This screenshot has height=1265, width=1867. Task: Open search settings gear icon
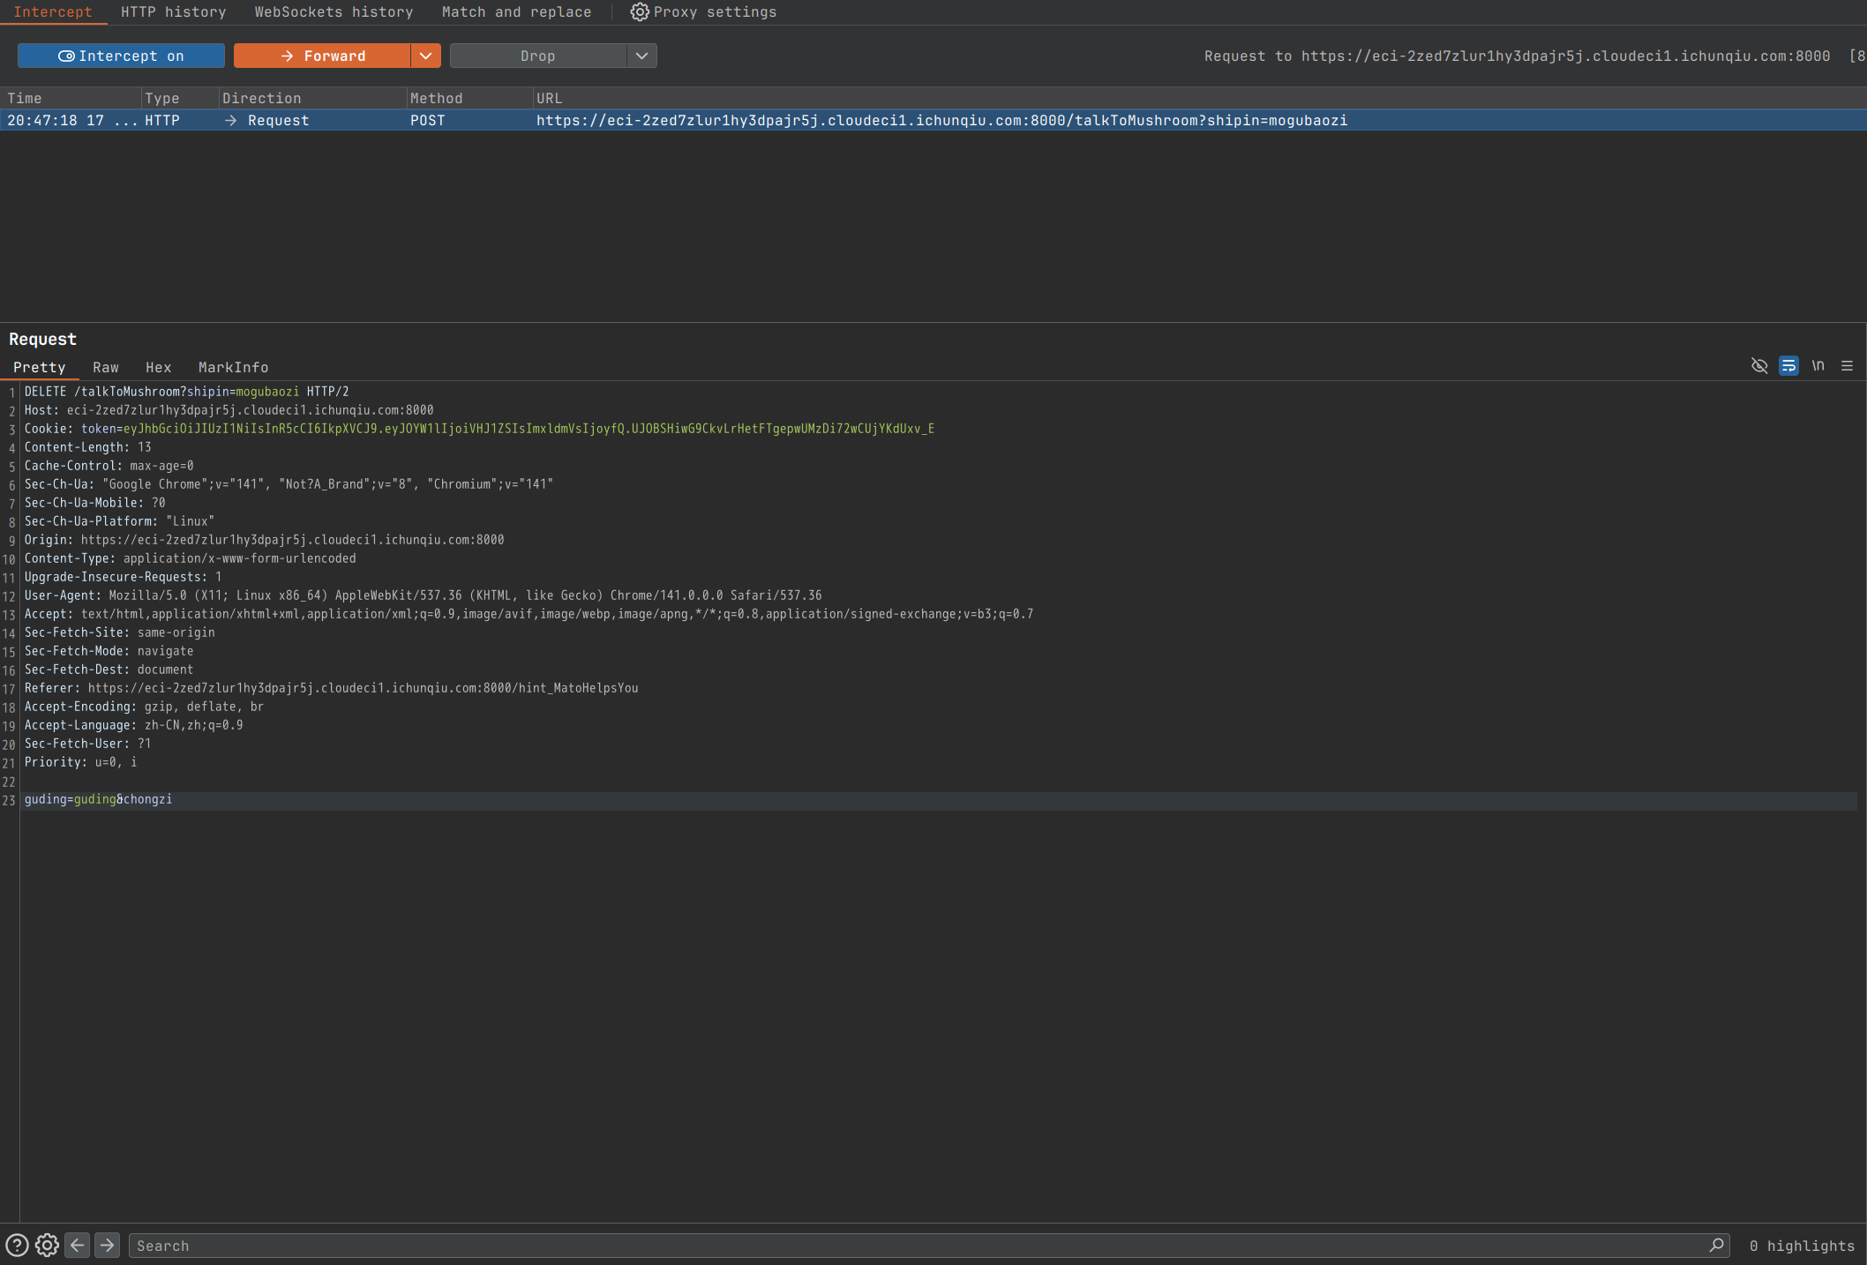point(47,1245)
